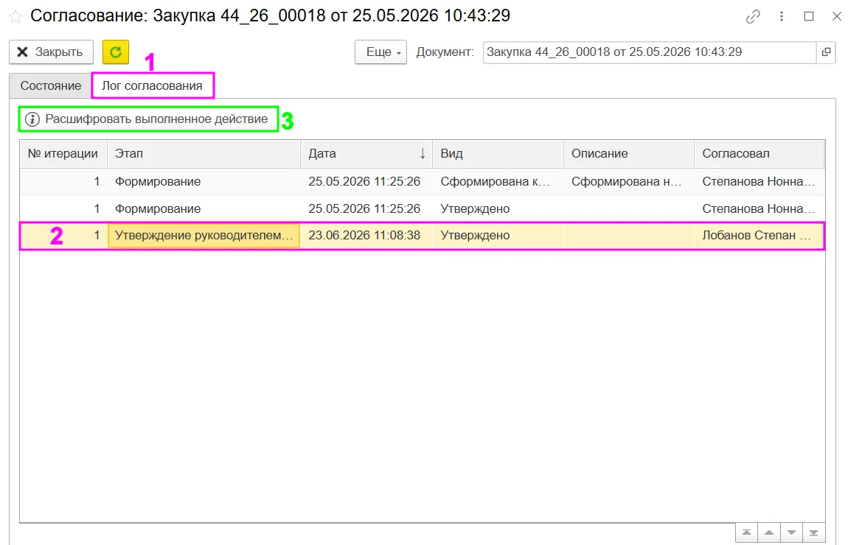Select the Сформирована н… description cell
The image size is (848, 545).
[629, 182]
